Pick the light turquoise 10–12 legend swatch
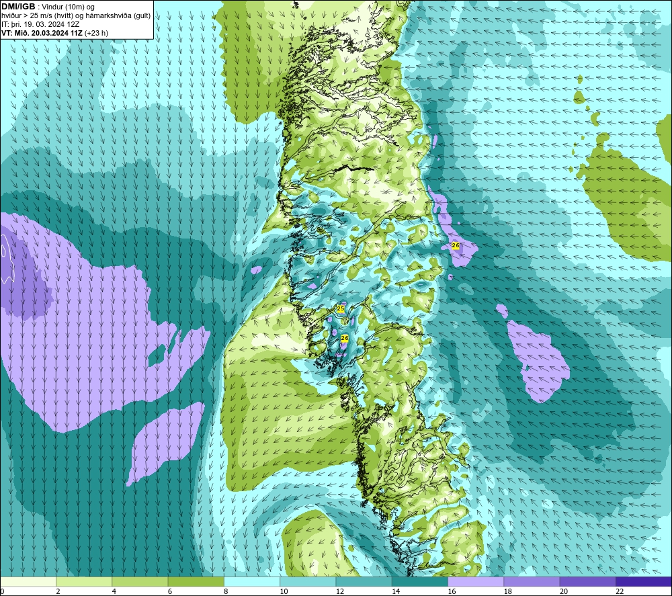This screenshot has height=596, width=672. pos(308,581)
